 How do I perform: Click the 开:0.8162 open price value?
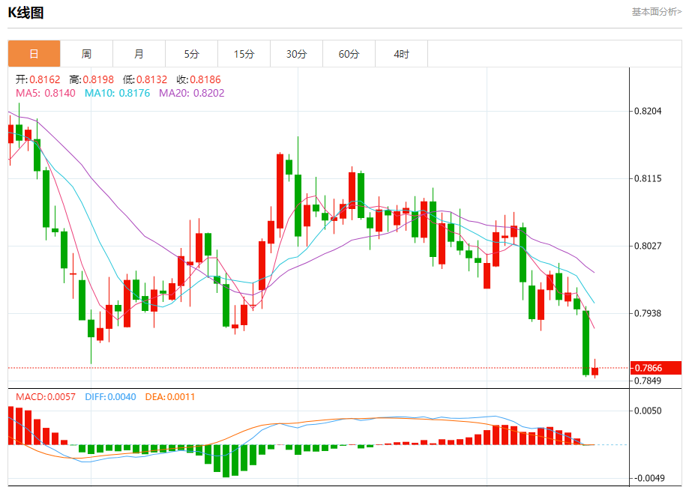coord(38,79)
